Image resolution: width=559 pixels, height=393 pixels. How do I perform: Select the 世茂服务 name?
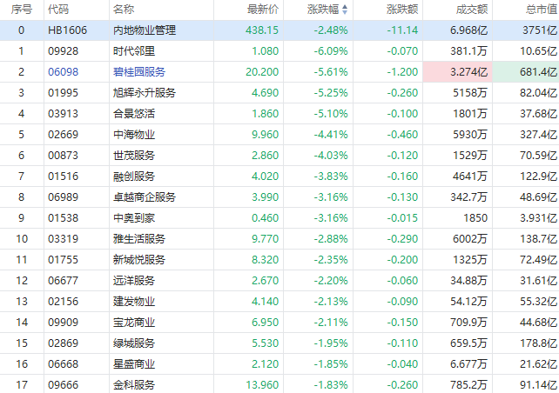click(134, 156)
